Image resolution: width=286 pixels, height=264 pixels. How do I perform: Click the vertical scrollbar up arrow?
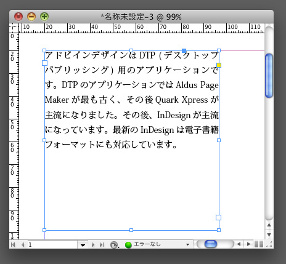[x=269, y=225]
